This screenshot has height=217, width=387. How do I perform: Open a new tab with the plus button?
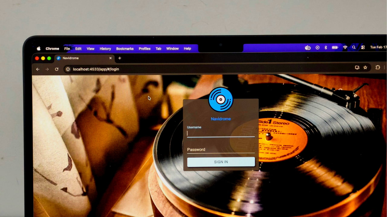point(120,58)
